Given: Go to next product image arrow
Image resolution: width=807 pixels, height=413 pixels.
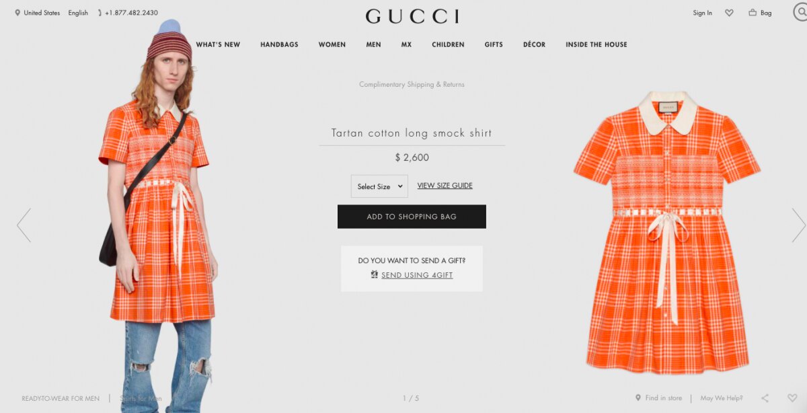Looking at the screenshot, I should pos(798,225).
